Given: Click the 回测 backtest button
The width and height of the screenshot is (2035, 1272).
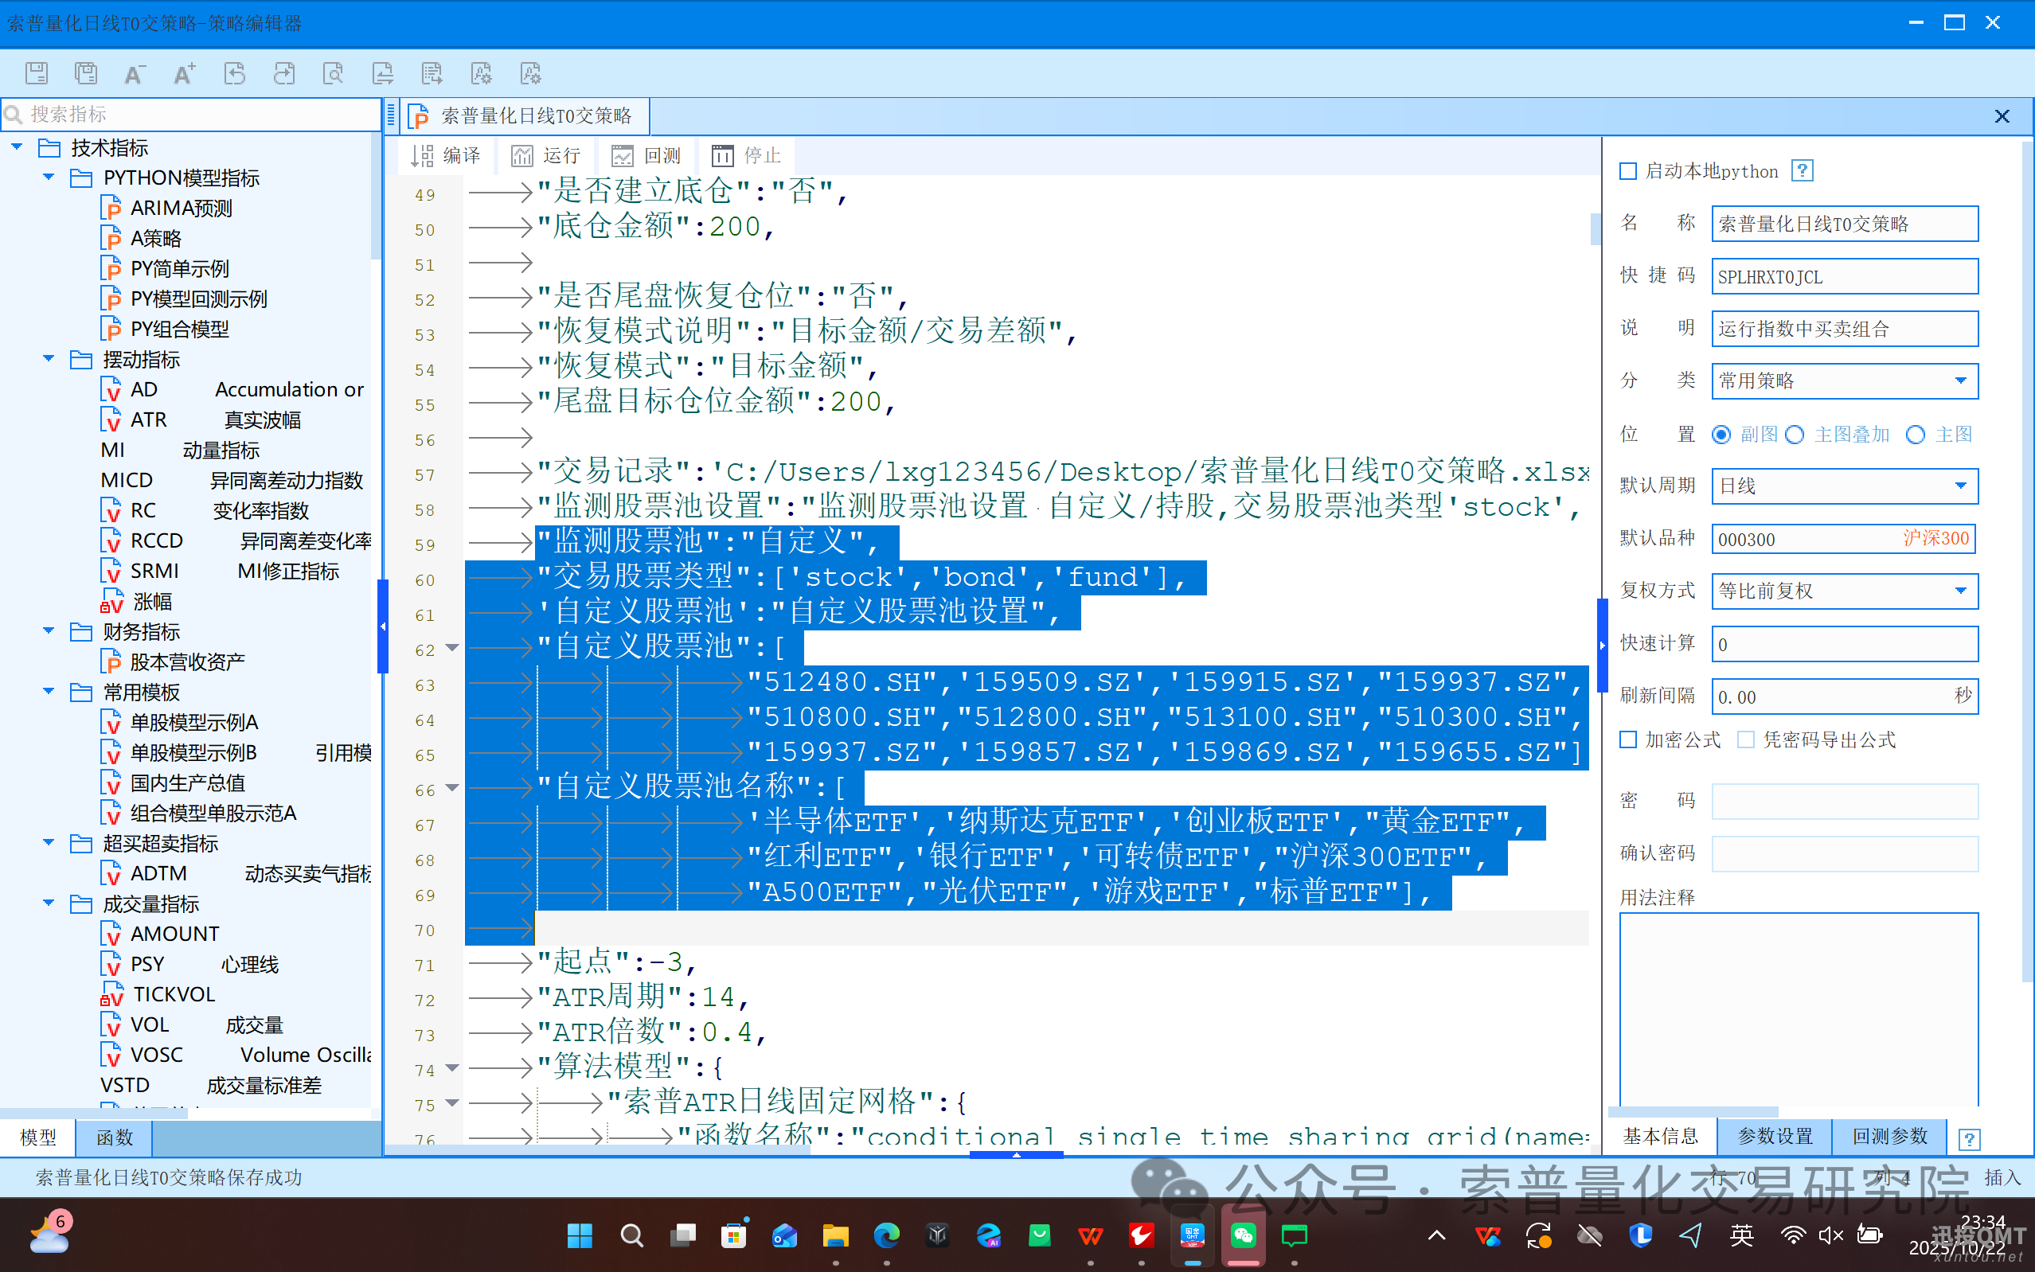Looking at the screenshot, I should 646,156.
